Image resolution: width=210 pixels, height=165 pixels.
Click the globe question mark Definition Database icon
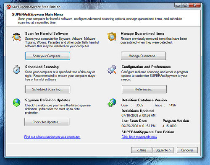pyautogui.click(x=112, y=103)
